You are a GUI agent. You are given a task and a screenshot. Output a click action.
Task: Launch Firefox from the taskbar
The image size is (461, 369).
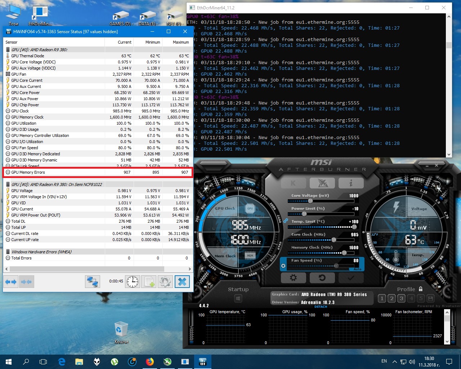[150, 362]
